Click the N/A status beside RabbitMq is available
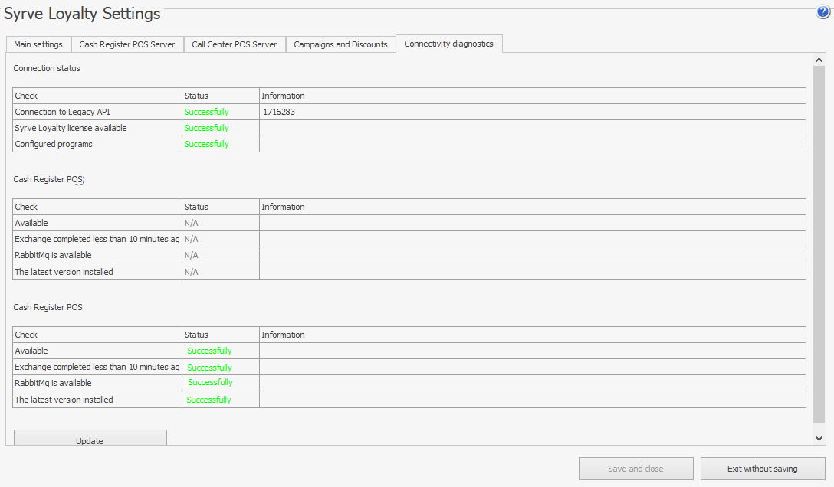Image resolution: width=834 pixels, height=487 pixels. click(191, 255)
